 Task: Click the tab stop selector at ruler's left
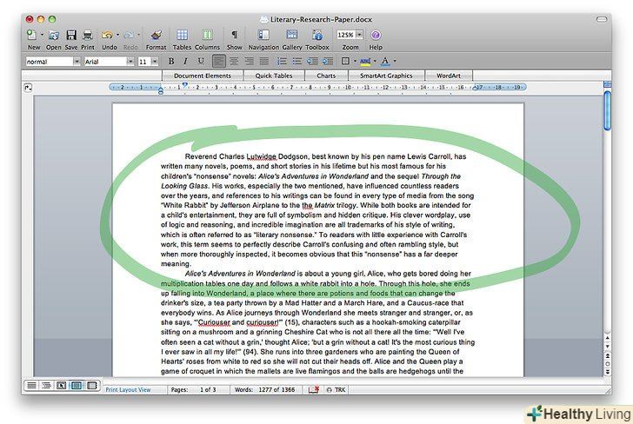coord(28,88)
